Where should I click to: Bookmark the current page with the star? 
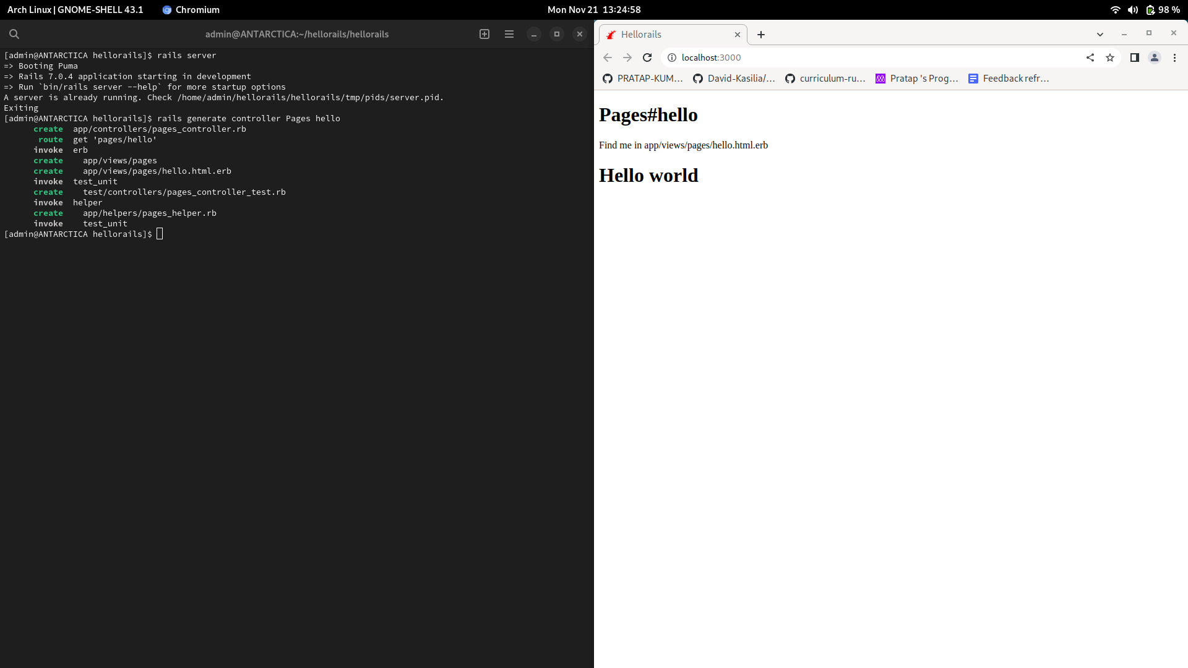1111,58
